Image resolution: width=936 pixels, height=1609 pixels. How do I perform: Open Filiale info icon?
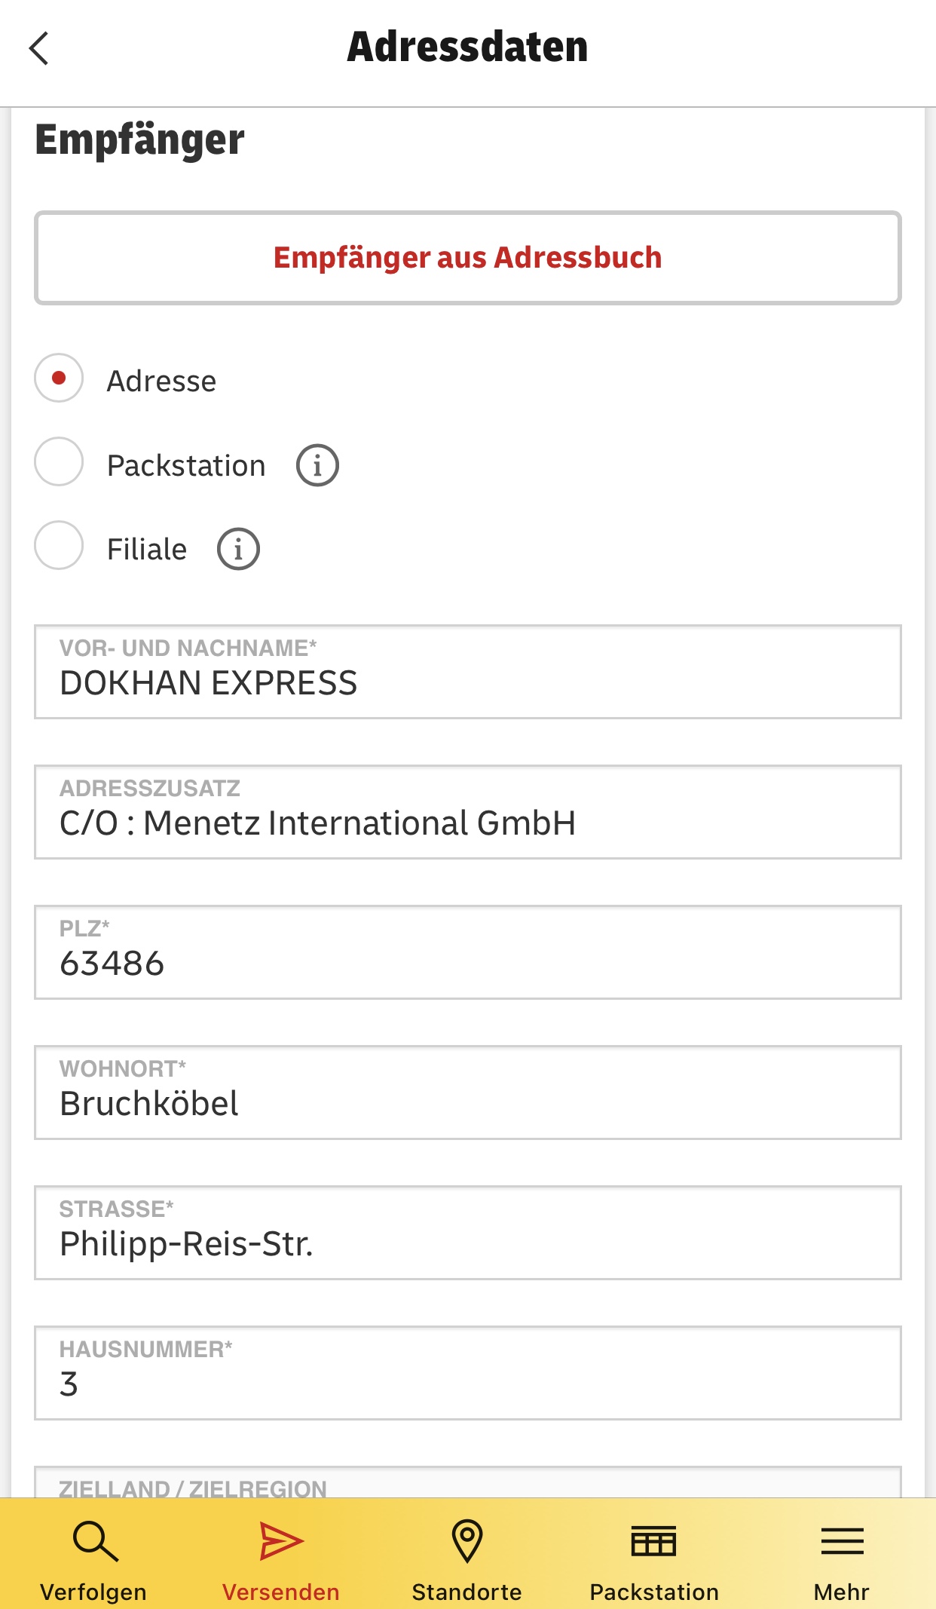point(238,549)
